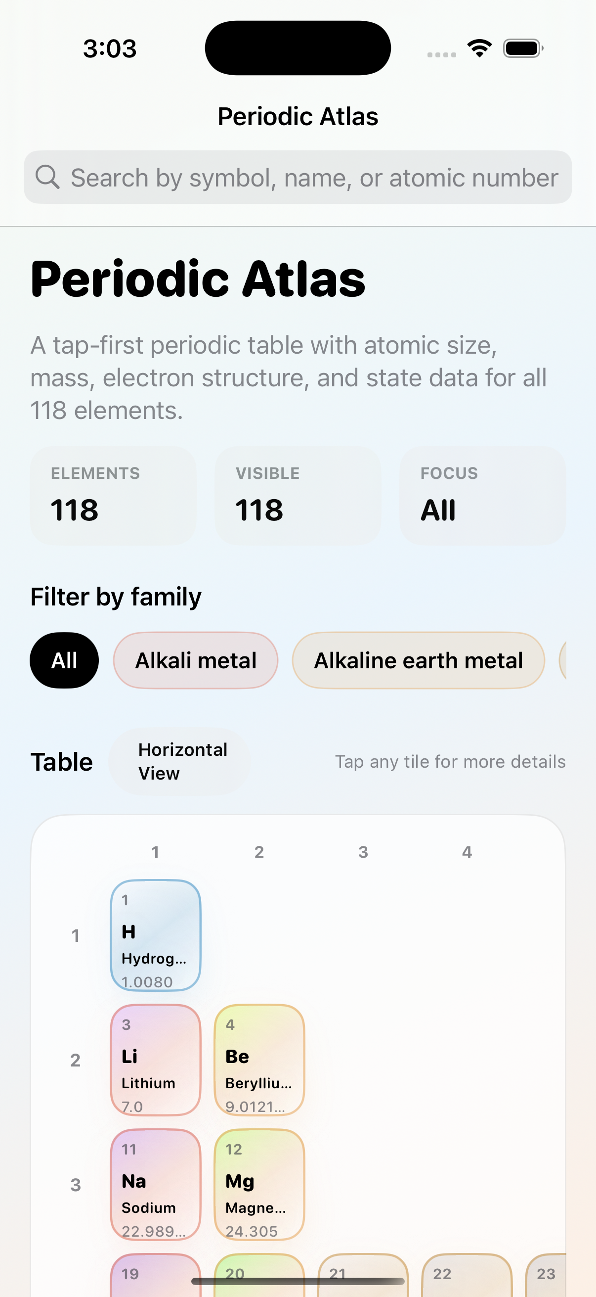Tap the search magnifier icon
Screen dimensions: 596x1297
point(47,177)
